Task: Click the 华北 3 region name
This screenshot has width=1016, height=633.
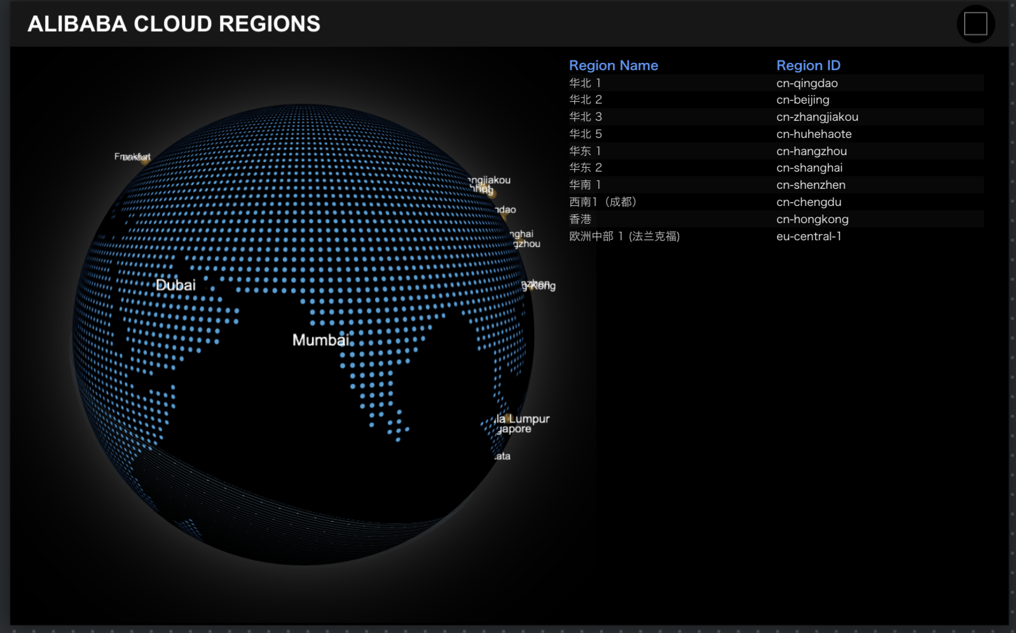Action: [586, 117]
